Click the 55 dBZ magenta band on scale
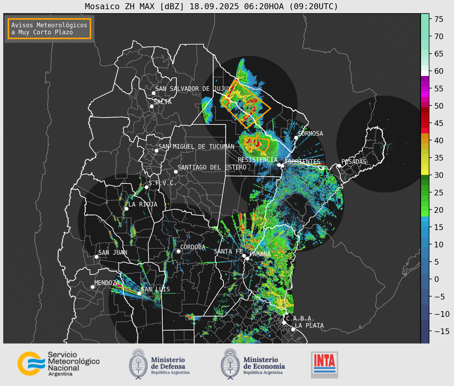The width and height of the screenshot is (454, 386). click(425, 89)
